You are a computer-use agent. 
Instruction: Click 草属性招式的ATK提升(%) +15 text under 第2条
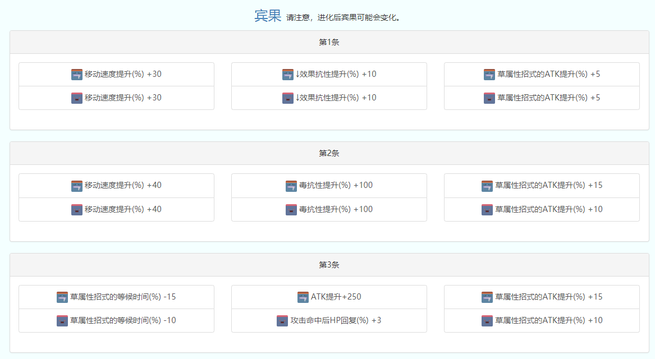tap(548, 185)
